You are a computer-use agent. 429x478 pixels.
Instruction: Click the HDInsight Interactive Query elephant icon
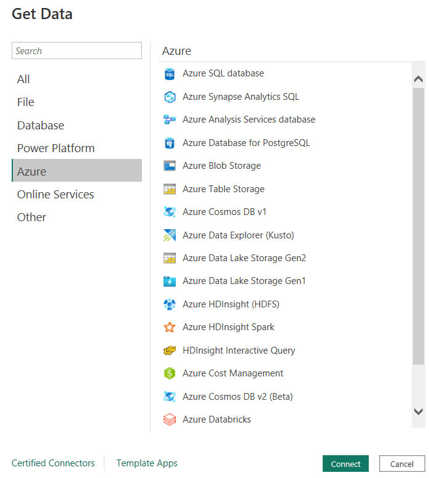coord(170,350)
